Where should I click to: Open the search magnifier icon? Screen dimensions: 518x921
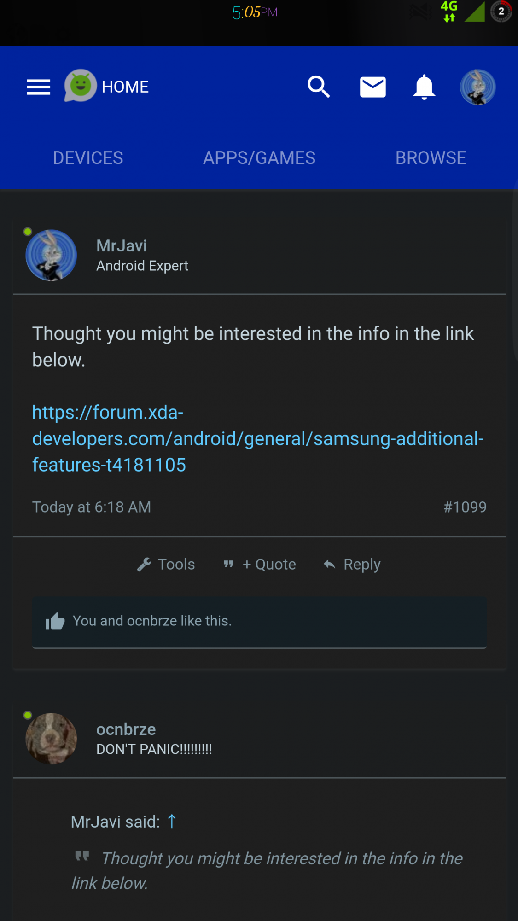coord(319,87)
